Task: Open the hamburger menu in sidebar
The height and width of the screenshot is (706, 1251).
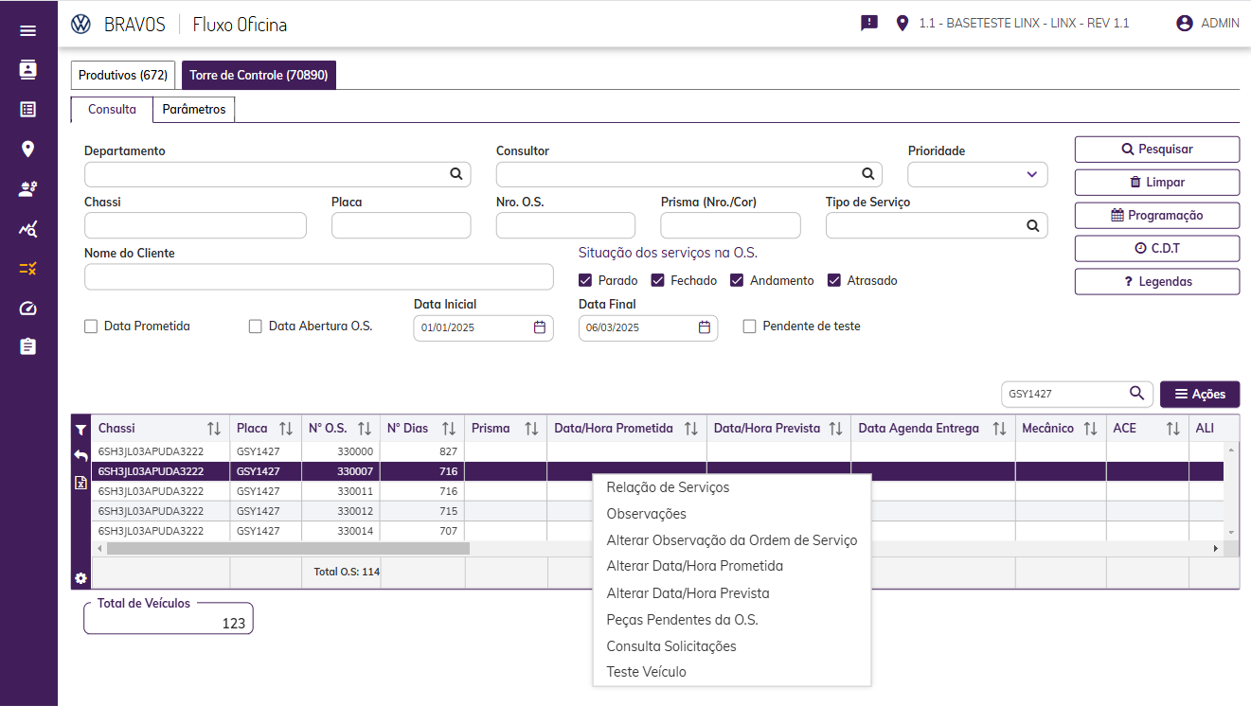Action: click(x=28, y=30)
